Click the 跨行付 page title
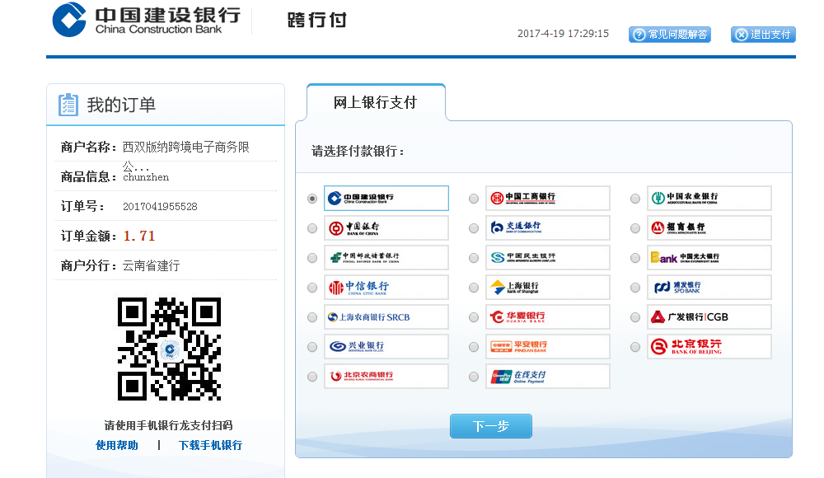The image size is (824, 478). point(317,20)
